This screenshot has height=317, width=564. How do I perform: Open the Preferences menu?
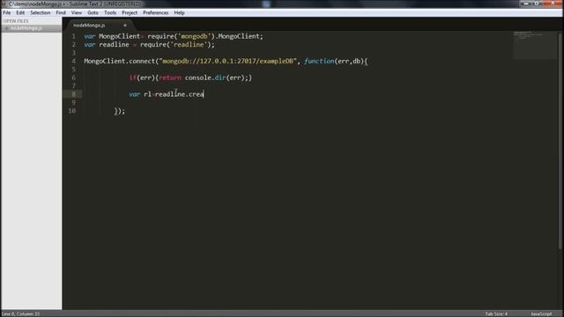(x=156, y=12)
